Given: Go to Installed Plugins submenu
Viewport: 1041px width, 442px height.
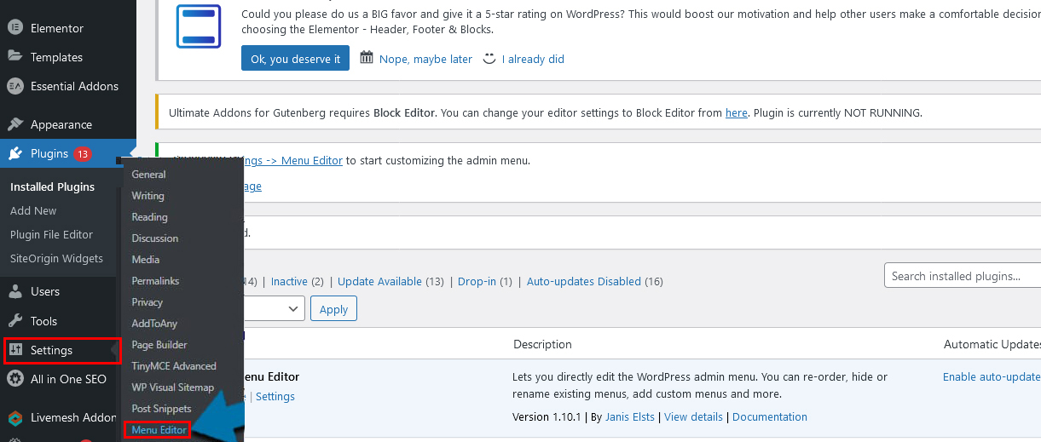Looking at the screenshot, I should pyautogui.click(x=52, y=187).
